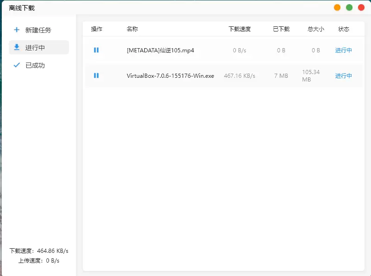Click the 下载速度 column header
This screenshot has height=276, width=371.
[240, 29]
